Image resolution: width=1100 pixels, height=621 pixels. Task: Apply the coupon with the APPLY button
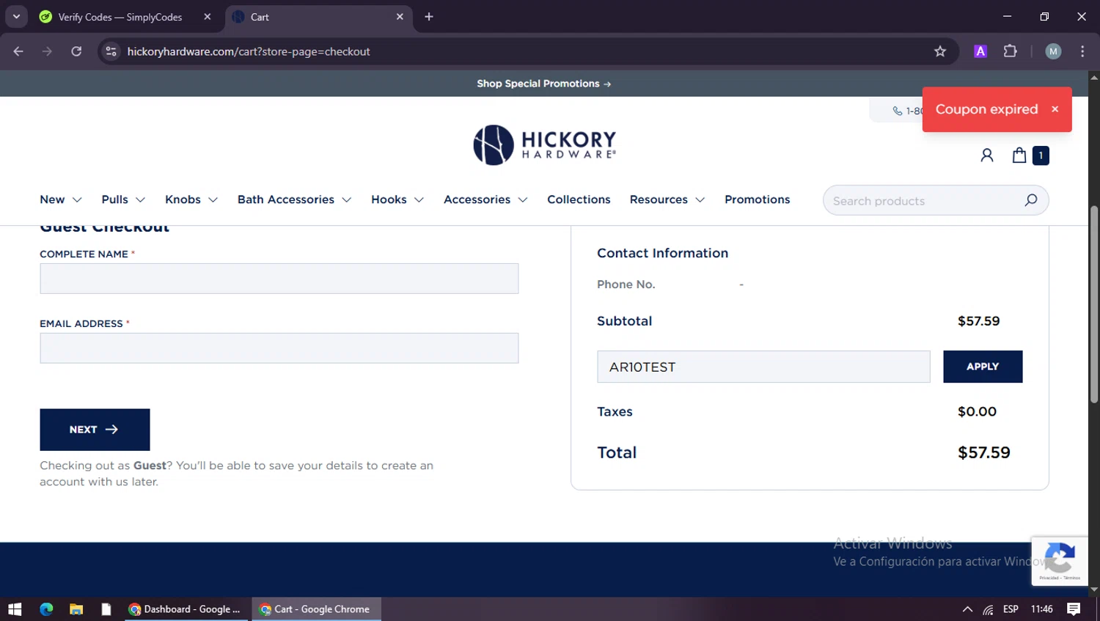point(983,367)
